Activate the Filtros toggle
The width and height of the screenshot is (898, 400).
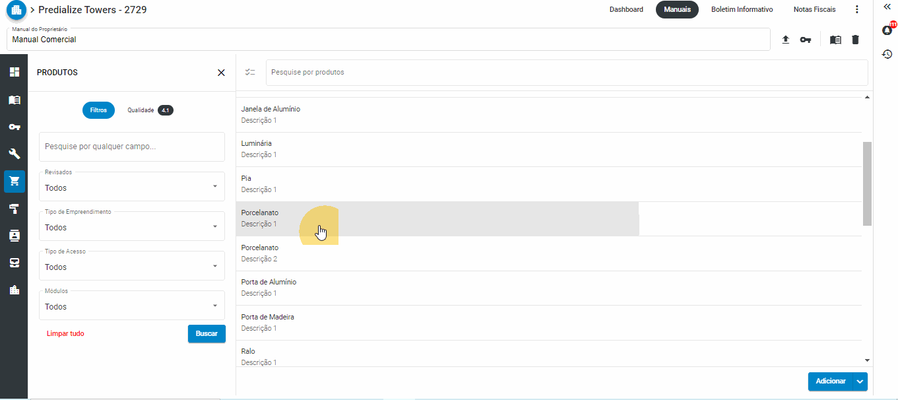[98, 110]
